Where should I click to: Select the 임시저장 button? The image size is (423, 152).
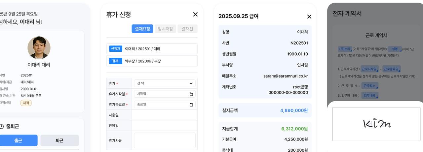(x=165, y=29)
